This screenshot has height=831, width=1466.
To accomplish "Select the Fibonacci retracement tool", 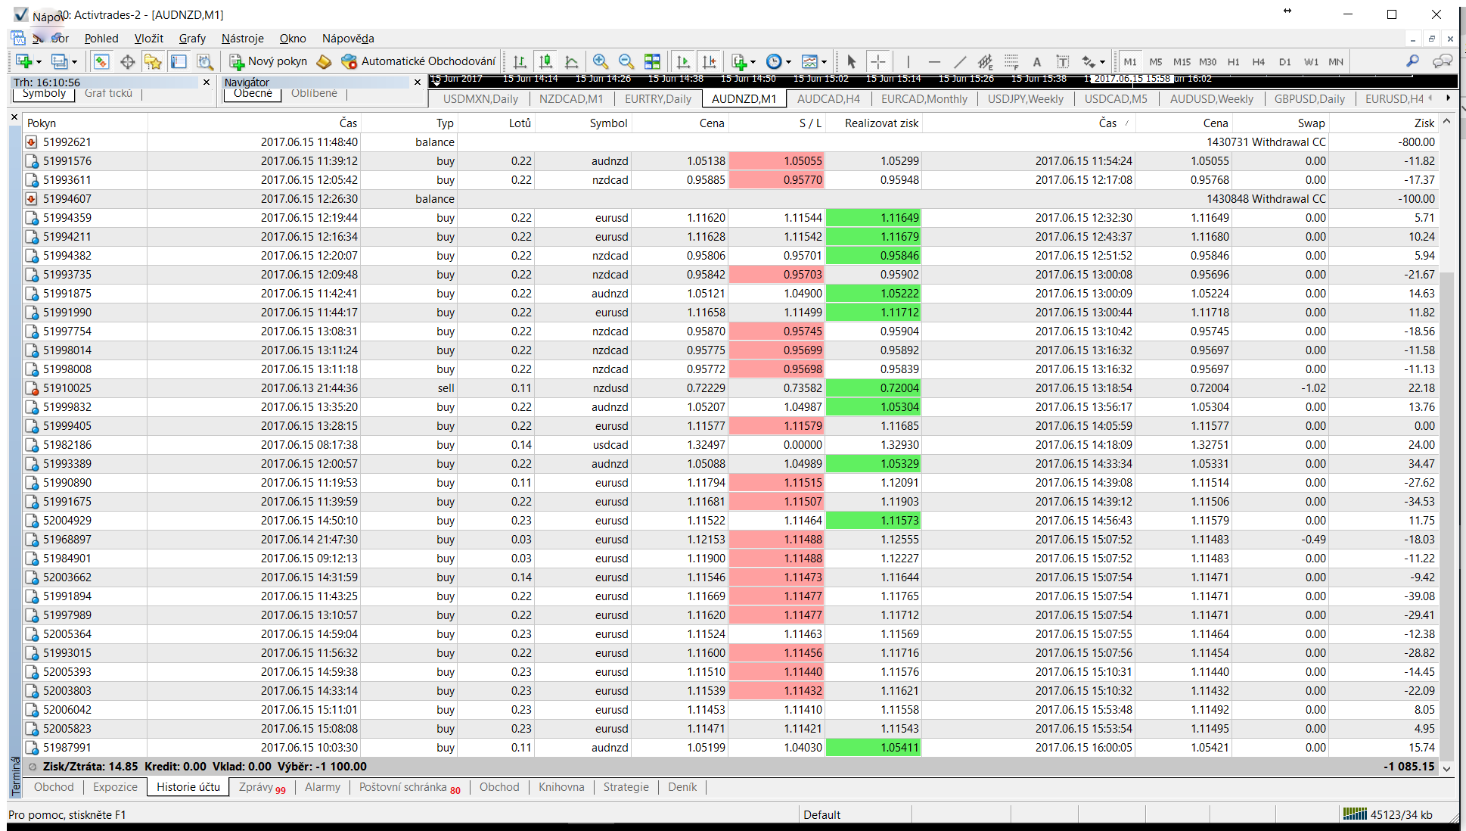I will point(1011,62).
